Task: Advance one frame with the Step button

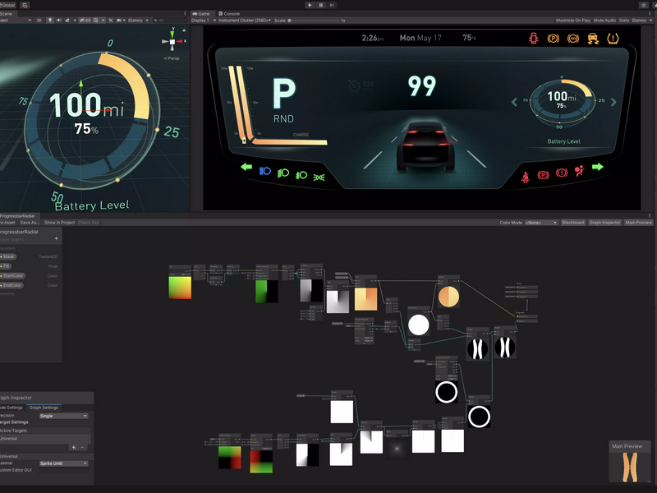Action: (x=332, y=5)
